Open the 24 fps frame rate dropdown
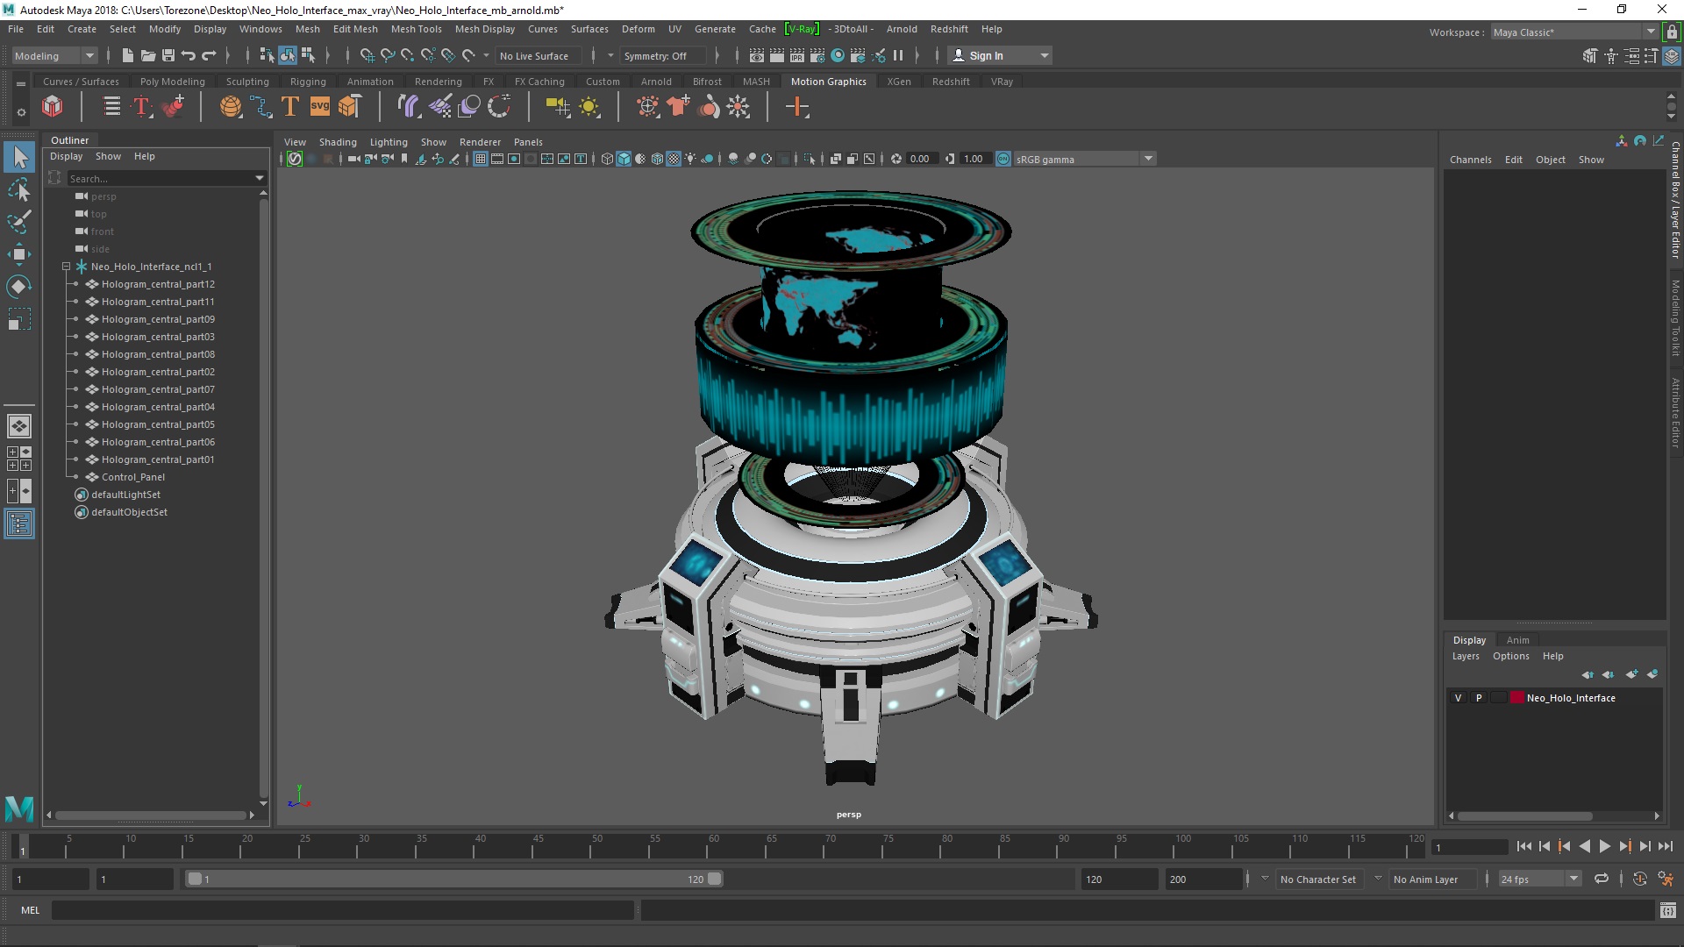The width and height of the screenshot is (1684, 947). [1573, 879]
